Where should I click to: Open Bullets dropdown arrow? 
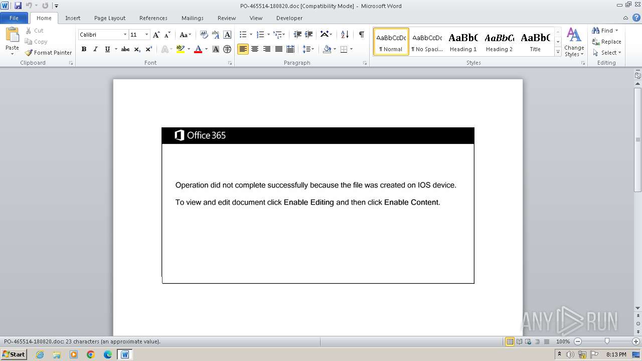tap(251, 35)
